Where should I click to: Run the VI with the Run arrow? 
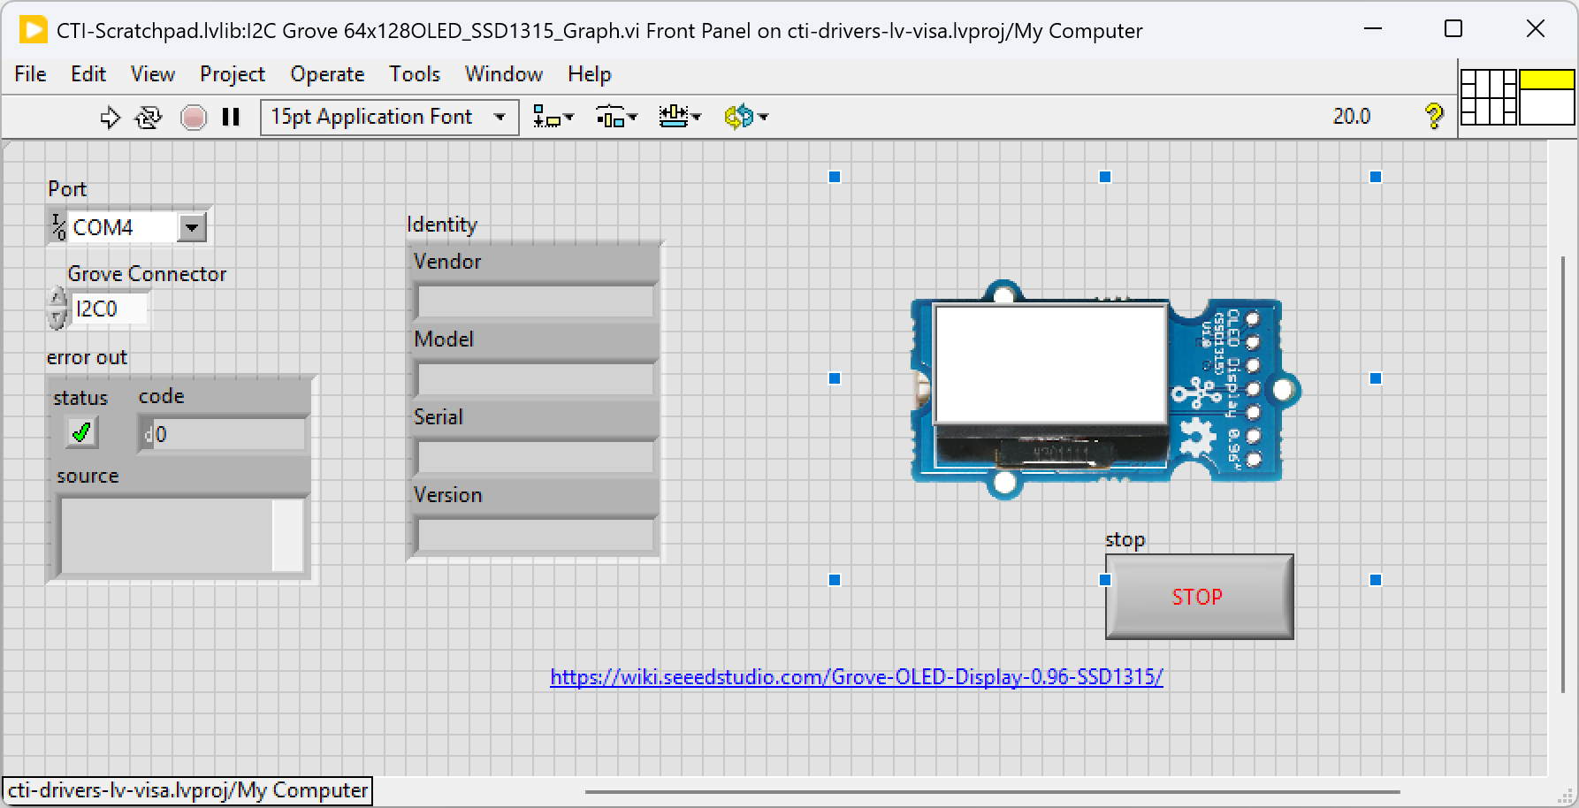pos(110,116)
